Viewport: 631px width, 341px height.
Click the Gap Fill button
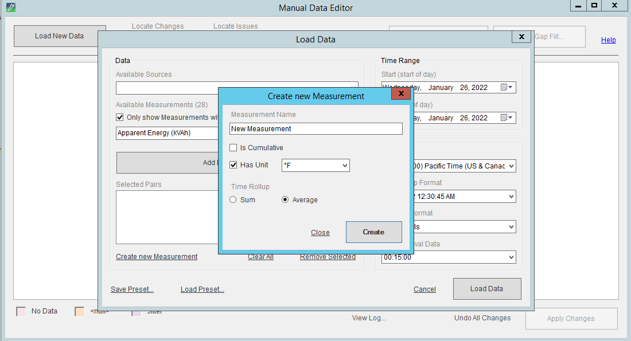[560, 37]
